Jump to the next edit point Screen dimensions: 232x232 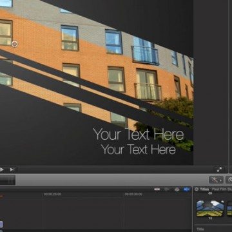point(12,169)
